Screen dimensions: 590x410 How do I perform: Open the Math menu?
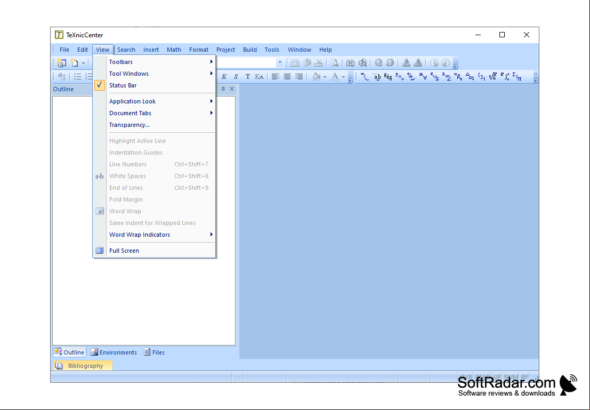click(174, 50)
